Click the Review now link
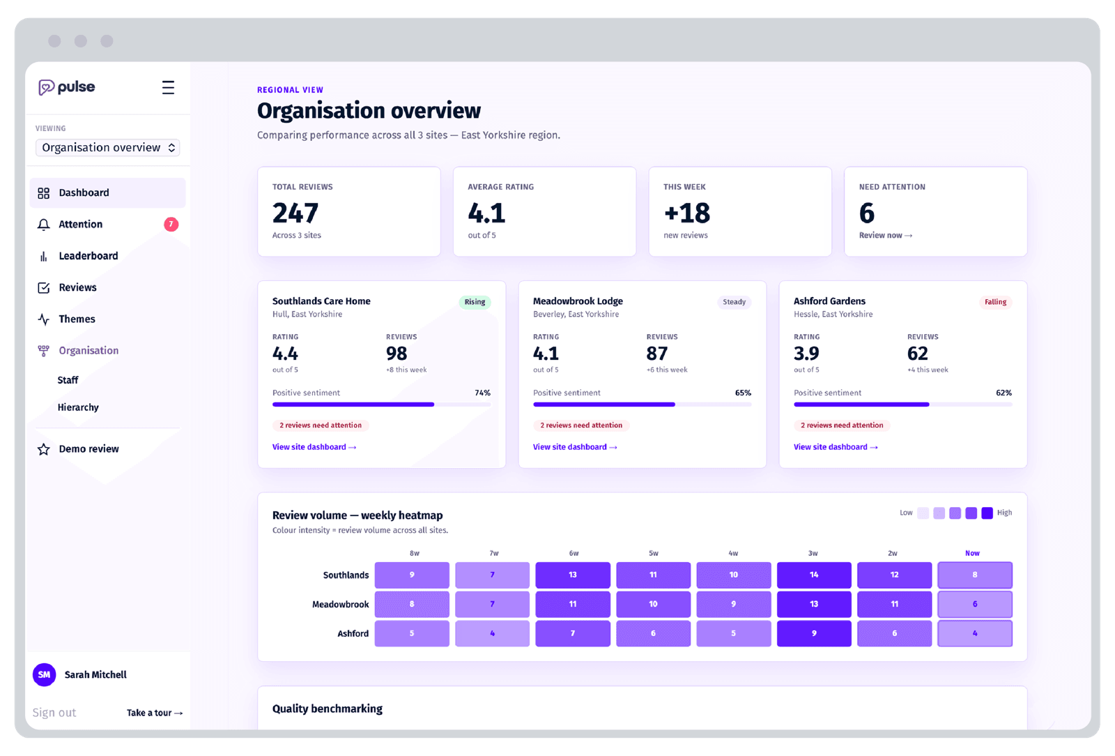This screenshot has width=1115, height=756. (886, 236)
